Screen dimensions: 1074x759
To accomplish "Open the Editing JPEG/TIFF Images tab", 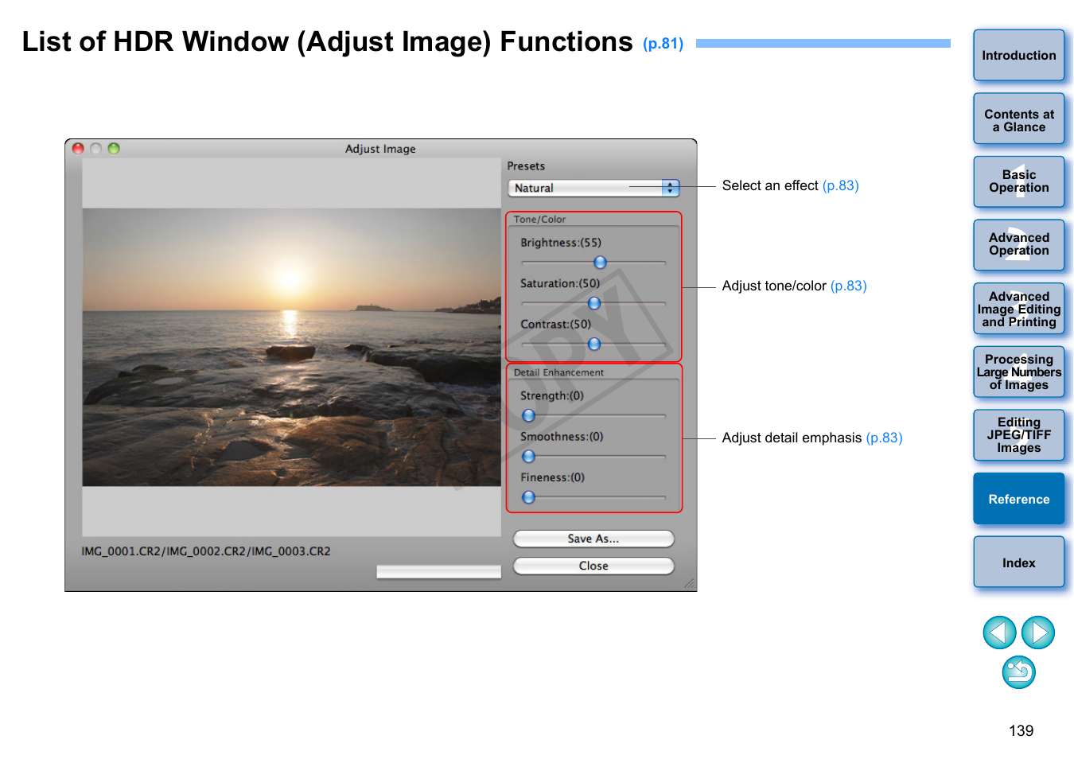I will click(x=1019, y=435).
